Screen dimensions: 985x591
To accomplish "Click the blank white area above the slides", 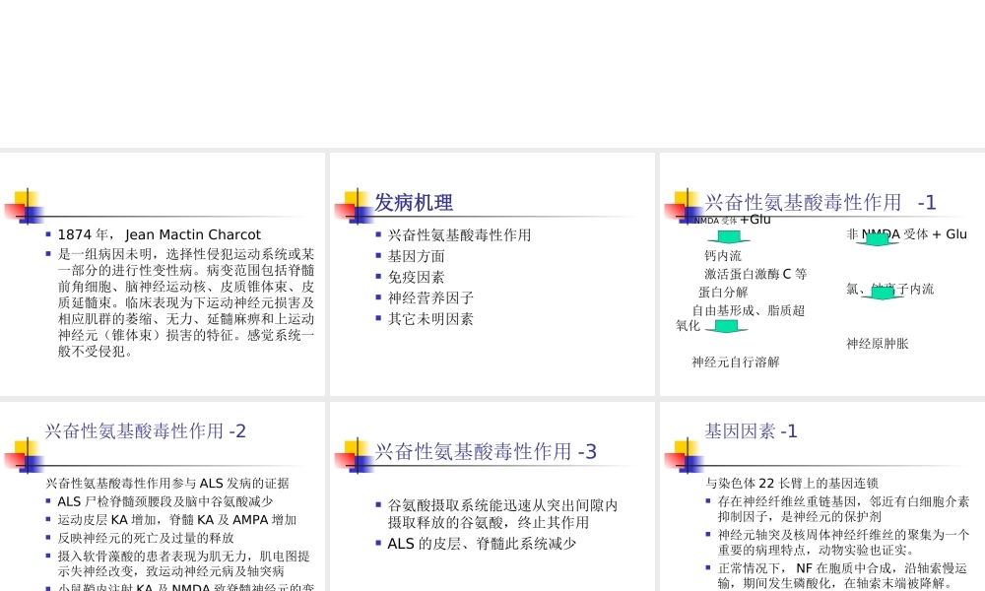I will [492, 74].
